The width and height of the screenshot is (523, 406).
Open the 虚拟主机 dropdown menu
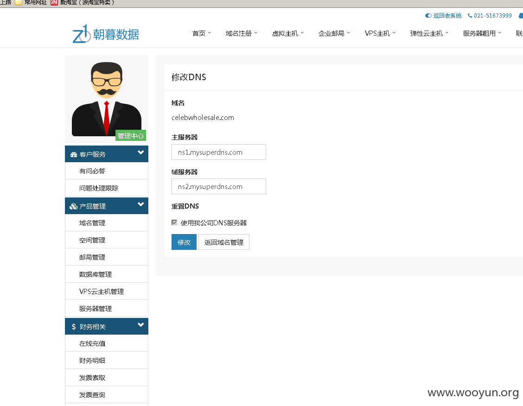tap(288, 33)
